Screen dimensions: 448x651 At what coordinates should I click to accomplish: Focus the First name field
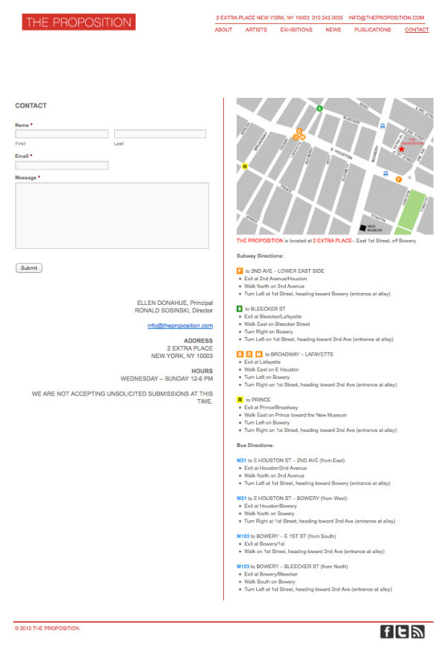62,134
